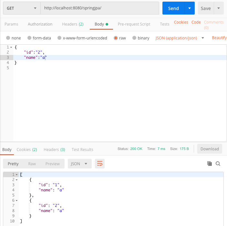The width and height of the screenshot is (227, 226).
Task: Click the 200 OK status text
Action: pos(136,149)
